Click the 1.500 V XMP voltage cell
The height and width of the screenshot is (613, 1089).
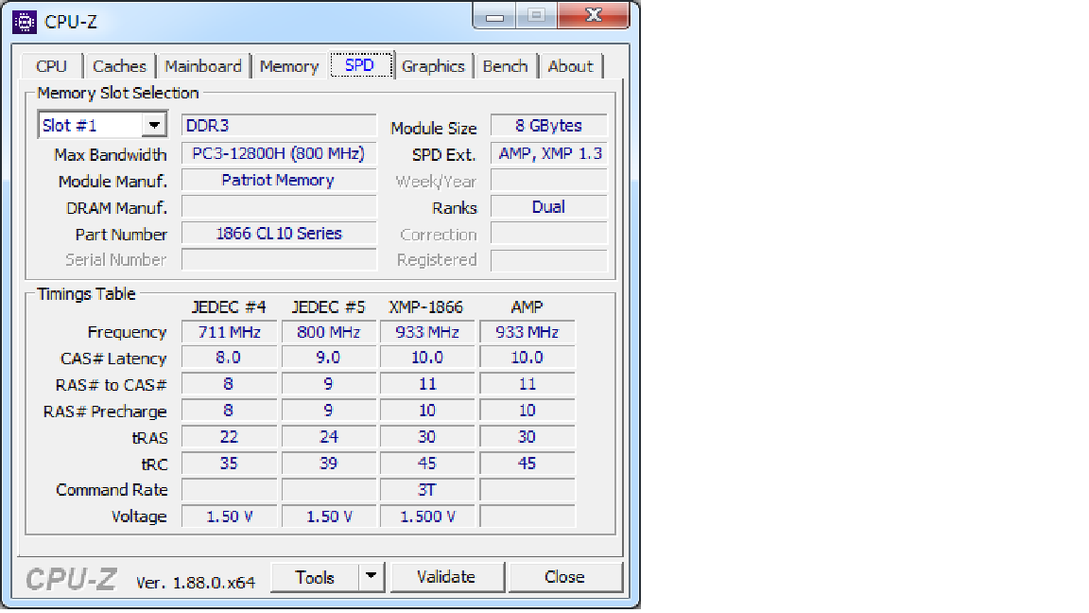click(x=427, y=517)
